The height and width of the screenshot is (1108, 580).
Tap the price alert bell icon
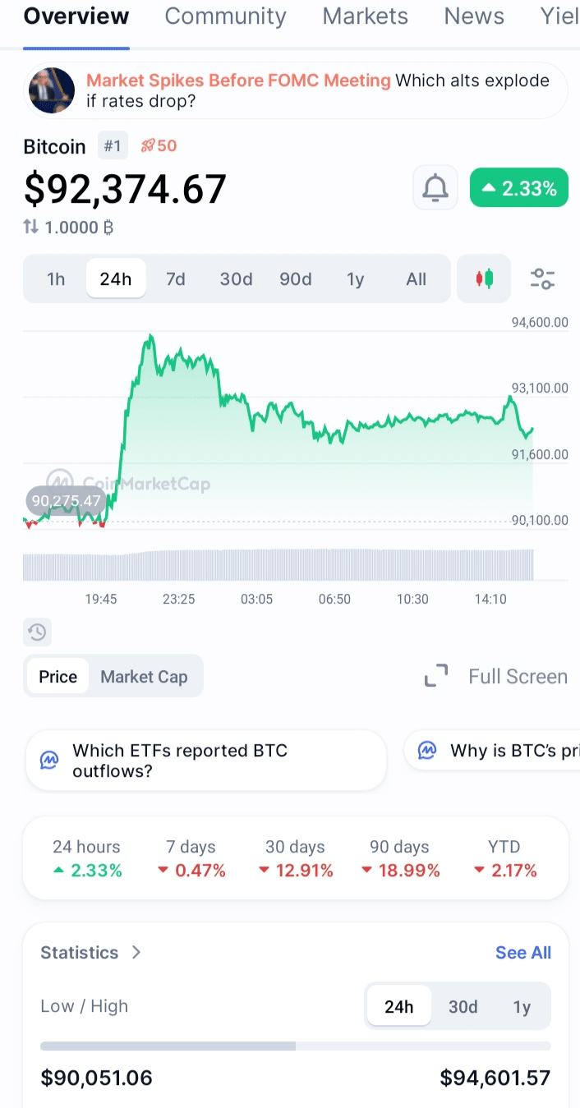[x=435, y=189]
